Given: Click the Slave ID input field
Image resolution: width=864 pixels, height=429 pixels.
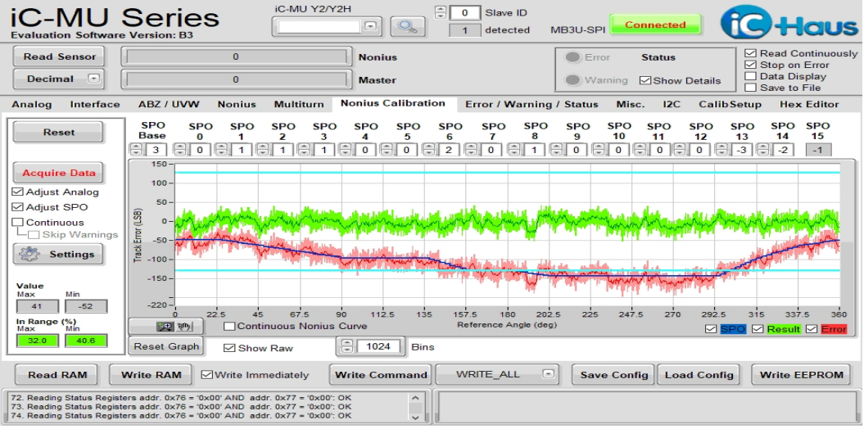Looking at the screenshot, I should tap(464, 12).
